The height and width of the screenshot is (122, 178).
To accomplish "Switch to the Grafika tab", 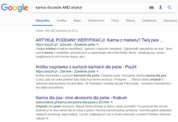I will (62, 21).
